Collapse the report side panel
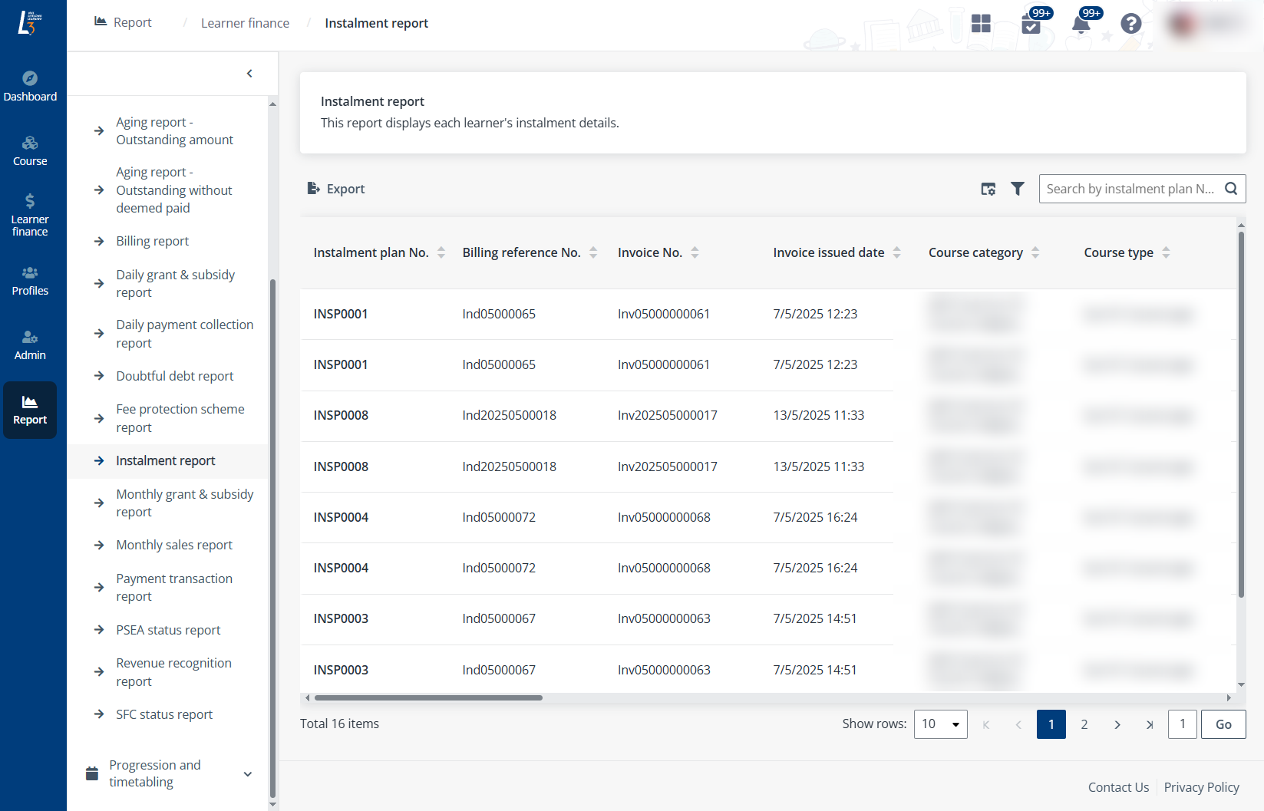 pos(249,74)
